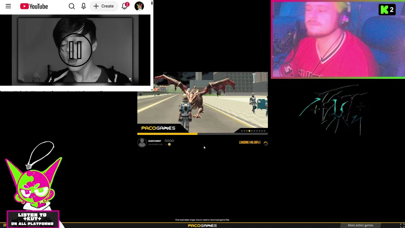The width and height of the screenshot is (405, 228).
Task: Click the star rating next to guest name
Action: pos(169,141)
